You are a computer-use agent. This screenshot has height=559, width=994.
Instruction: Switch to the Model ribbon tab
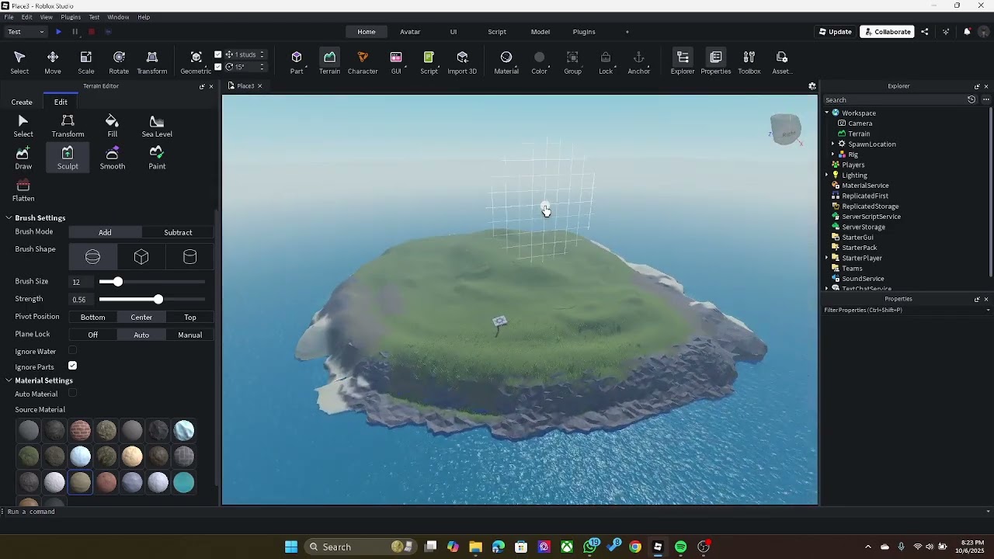(540, 32)
